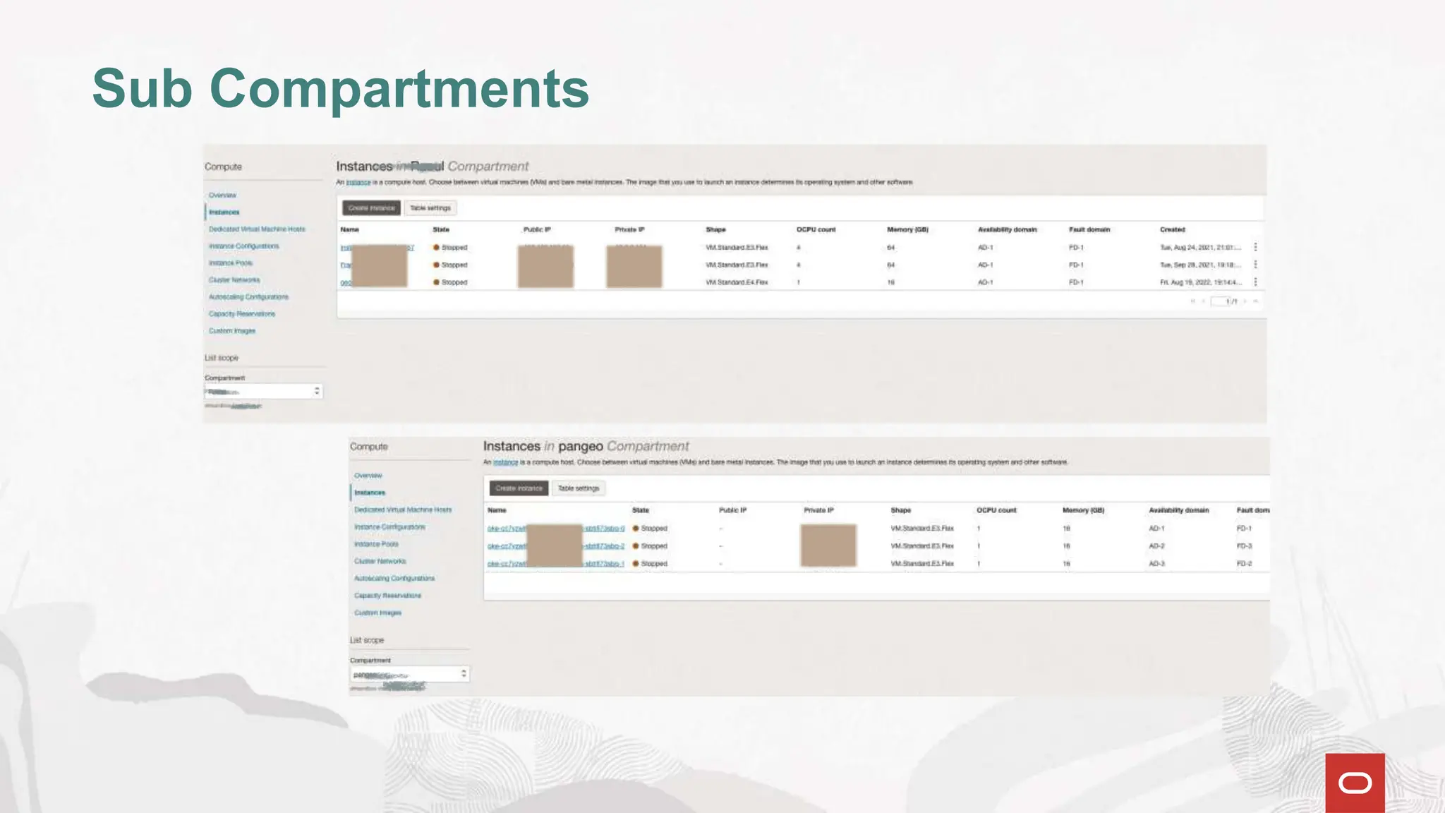Open Autoscaling Configurations in upper sidebar
This screenshot has width=1445, height=813.
[x=248, y=297]
